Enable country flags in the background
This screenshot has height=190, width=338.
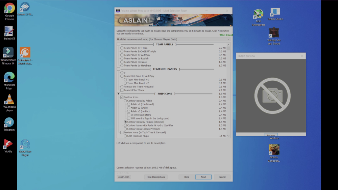tap(128, 118)
